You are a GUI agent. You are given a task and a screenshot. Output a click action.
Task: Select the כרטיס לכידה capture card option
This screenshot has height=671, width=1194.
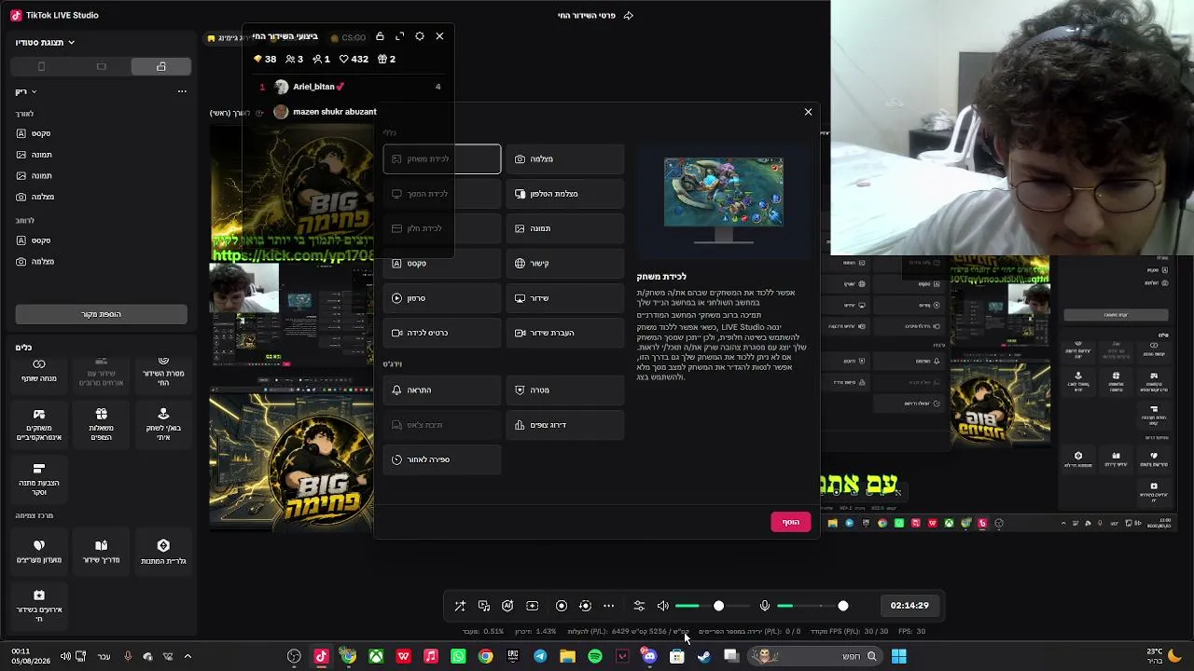[442, 333]
